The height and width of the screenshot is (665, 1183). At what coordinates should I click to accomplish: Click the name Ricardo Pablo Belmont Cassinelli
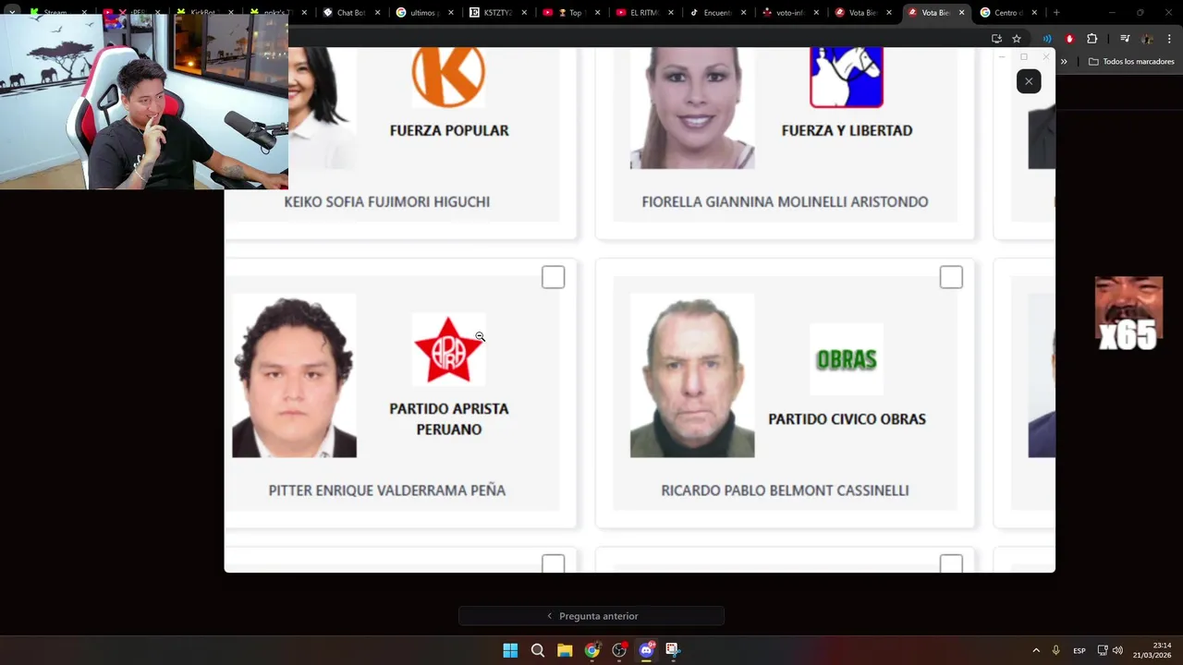click(785, 490)
